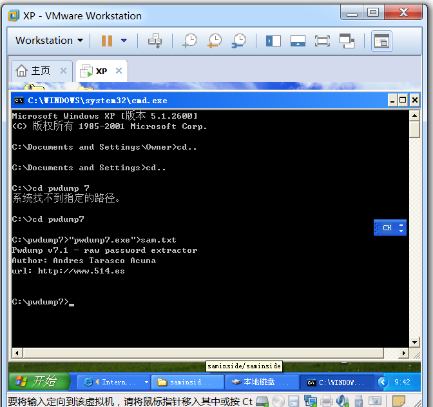The image size is (433, 407).
Task: Toggle the thumbnail bar view
Action: (298, 41)
